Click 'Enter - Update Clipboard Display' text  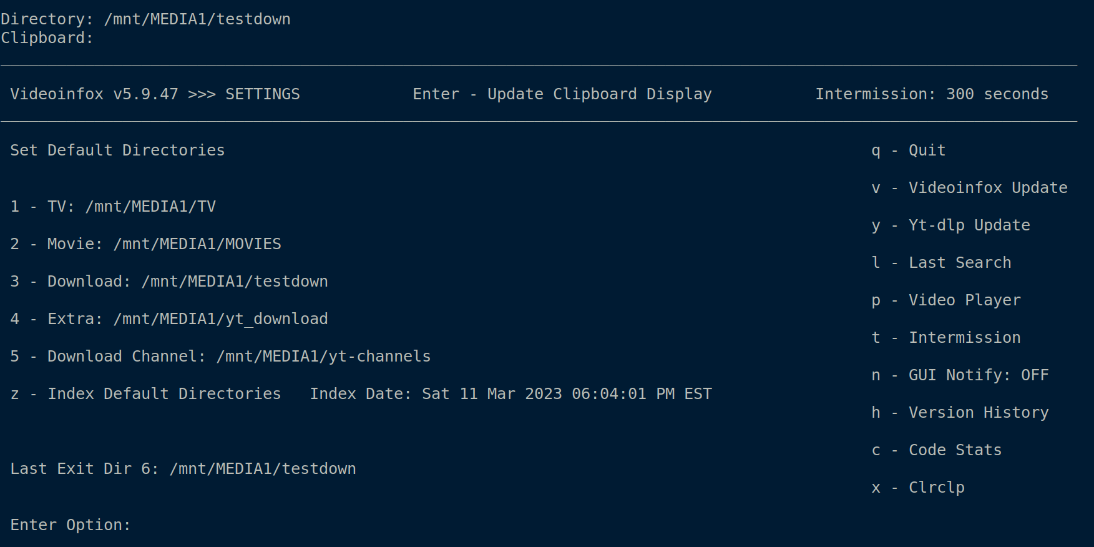pyautogui.click(x=562, y=94)
